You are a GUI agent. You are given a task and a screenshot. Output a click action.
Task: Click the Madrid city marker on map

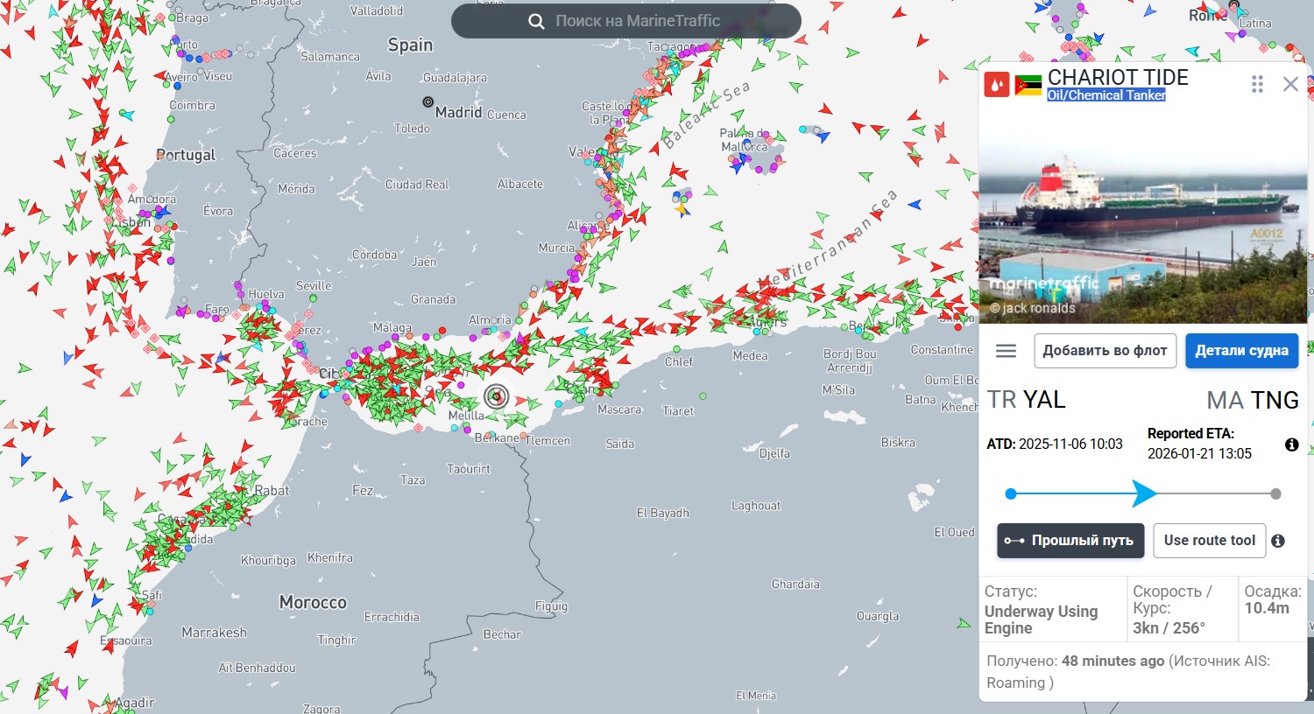pyautogui.click(x=428, y=102)
